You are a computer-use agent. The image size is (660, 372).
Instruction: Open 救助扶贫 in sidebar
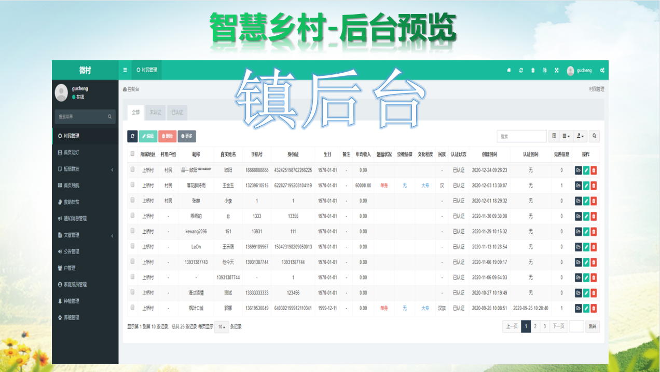click(x=85, y=202)
